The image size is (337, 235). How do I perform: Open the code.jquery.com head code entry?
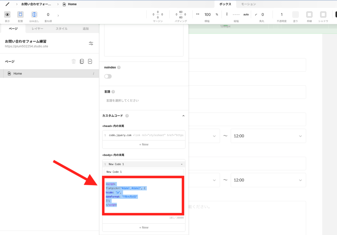(x=144, y=135)
